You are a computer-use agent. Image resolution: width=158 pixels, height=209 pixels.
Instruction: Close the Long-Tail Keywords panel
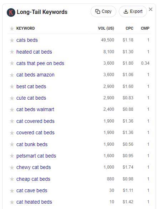(x=151, y=9)
